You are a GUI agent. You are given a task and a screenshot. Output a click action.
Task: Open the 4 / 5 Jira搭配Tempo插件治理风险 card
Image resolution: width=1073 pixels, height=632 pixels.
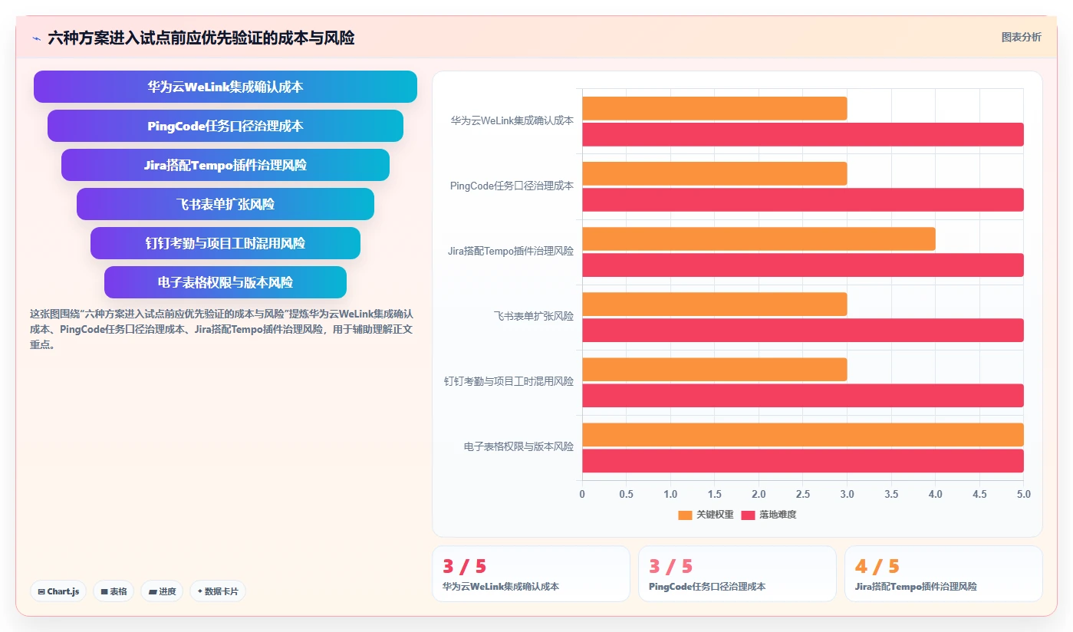click(943, 574)
